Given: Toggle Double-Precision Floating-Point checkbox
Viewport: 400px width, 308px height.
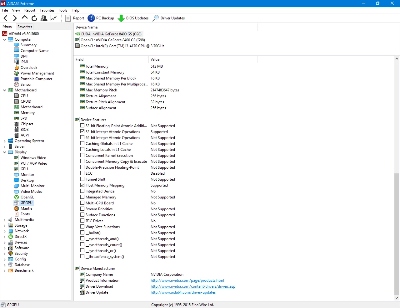Looking at the screenshot, I should tap(82, 167).
